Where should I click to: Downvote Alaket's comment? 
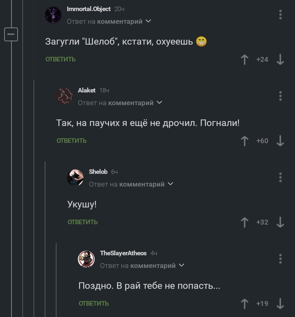point(280,141)
